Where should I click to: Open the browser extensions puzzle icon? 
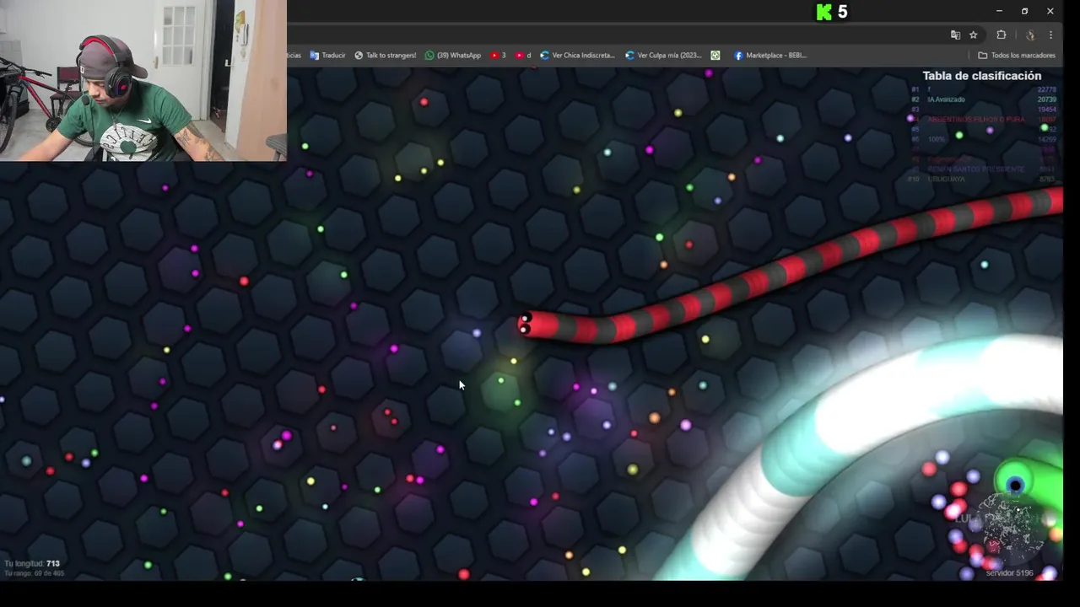[x=1002, y=35]
